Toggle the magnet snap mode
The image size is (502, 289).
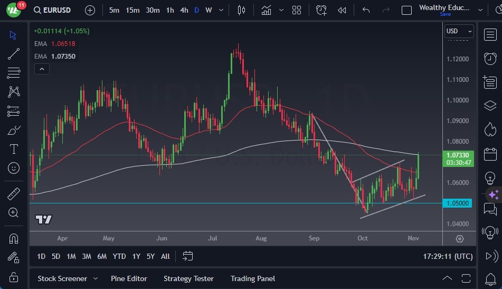(14, 238)
